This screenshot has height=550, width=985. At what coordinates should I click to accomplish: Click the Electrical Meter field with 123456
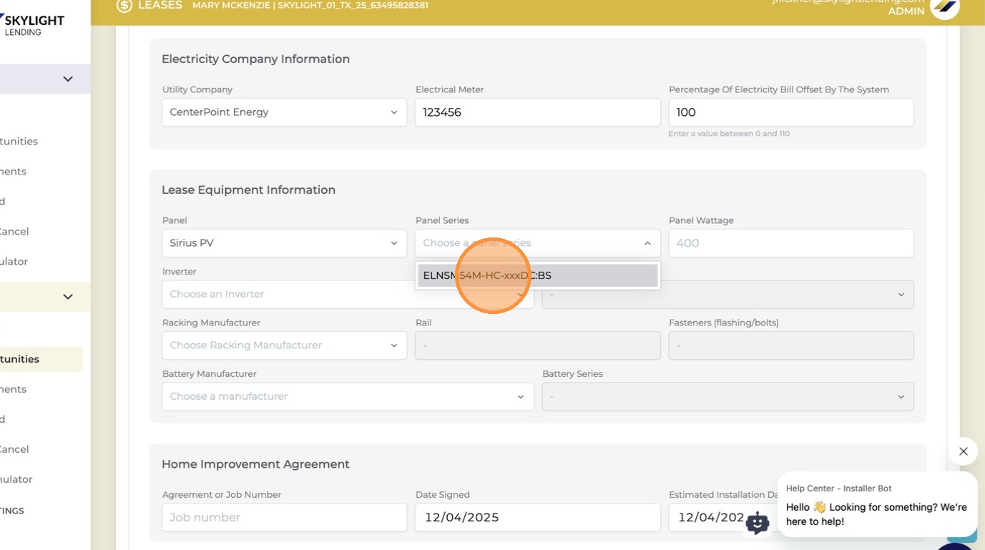[x=537, y=112]
